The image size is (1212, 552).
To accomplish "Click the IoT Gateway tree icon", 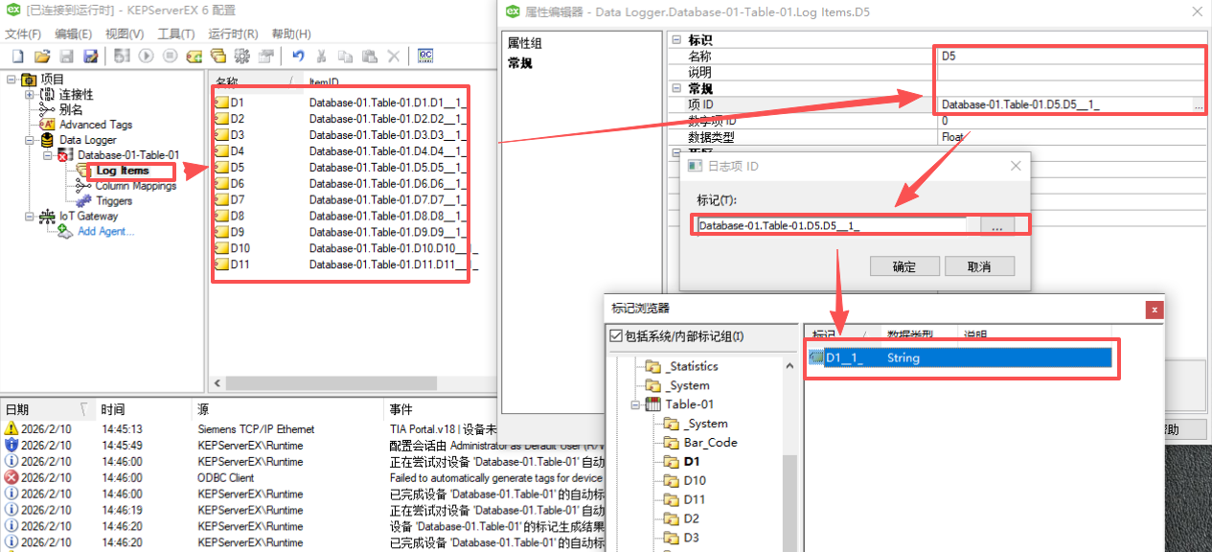I will pyautogui.click(x=47, y=217).
